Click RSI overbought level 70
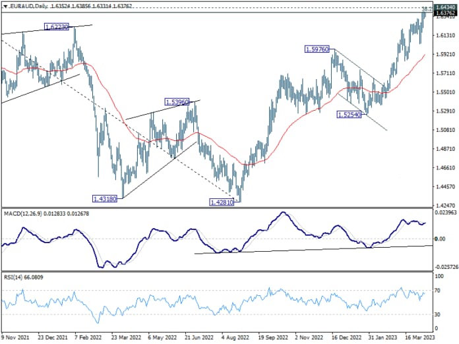This screenshot has width=459, height=344. tap(438, 291)
